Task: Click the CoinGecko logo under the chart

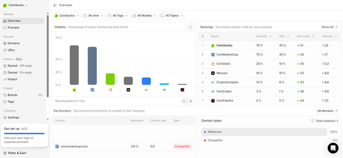Action: (x=74, y=90)
